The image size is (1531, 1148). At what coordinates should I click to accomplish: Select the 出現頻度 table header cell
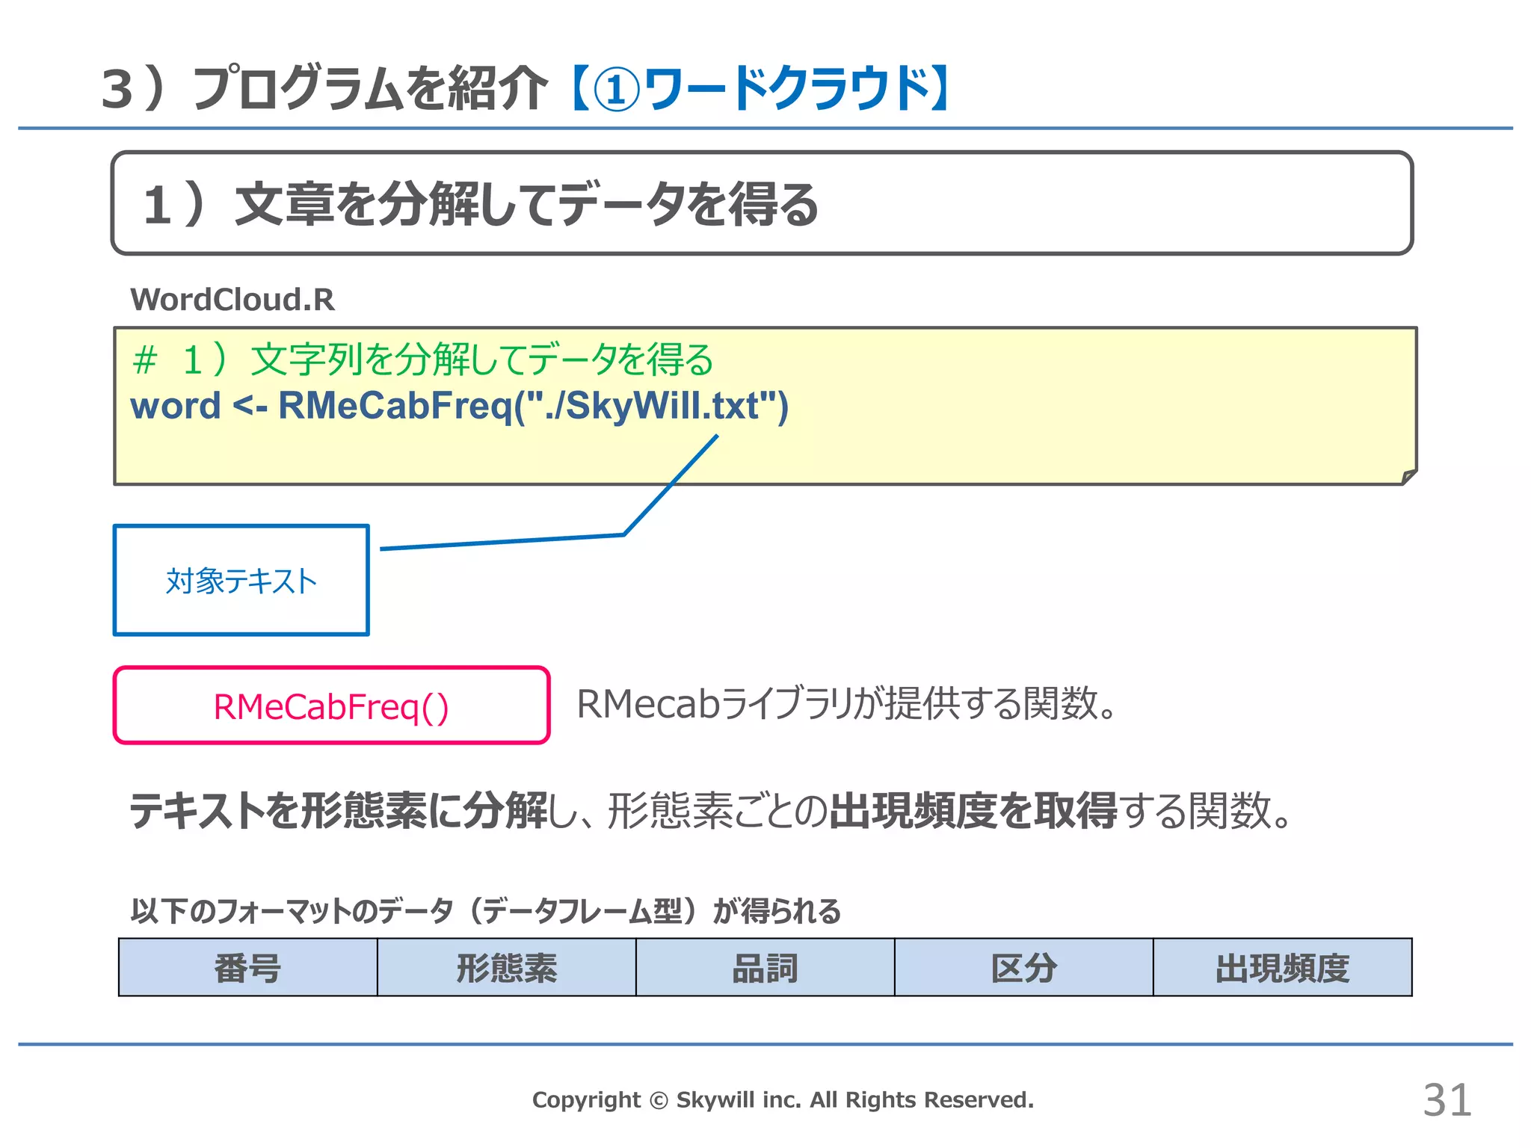[x=1283, y=968]
